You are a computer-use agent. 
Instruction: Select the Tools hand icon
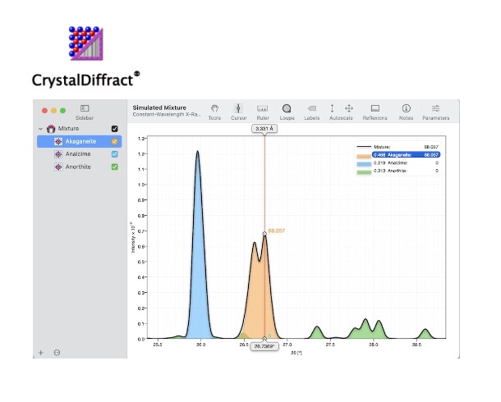(x=214, y=109)
